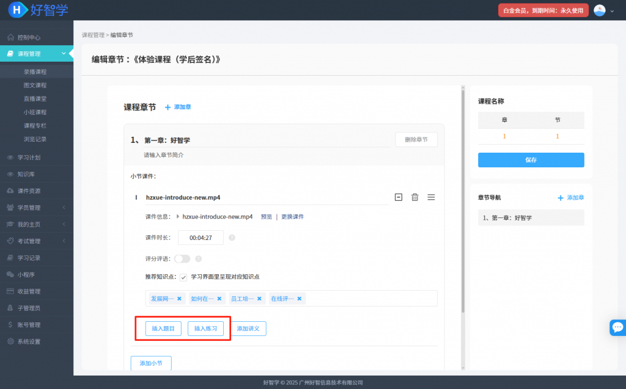Click the 插入题目 button

(163, 329)
